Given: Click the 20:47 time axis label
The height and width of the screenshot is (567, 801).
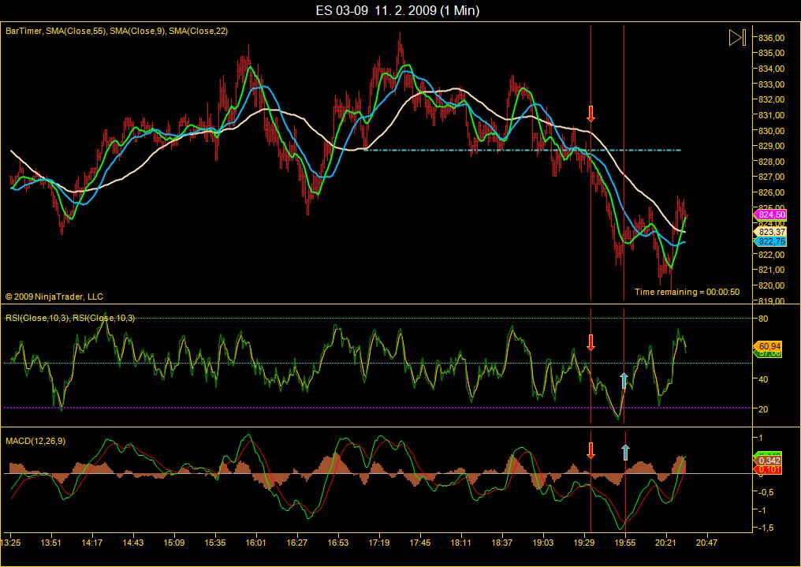Looking at the screenshot, I should click(706, 543).
